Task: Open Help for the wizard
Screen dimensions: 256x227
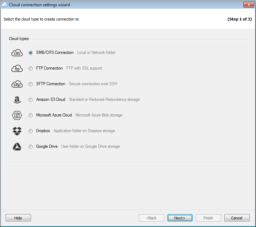Action: click(x=18, y=218)
